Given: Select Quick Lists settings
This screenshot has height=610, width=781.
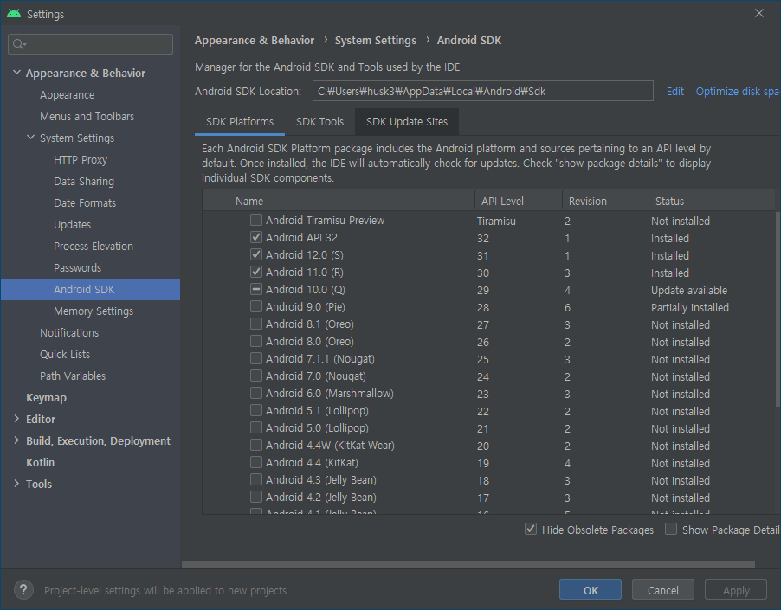Looking at the screenshot, I should coord(65,354).
